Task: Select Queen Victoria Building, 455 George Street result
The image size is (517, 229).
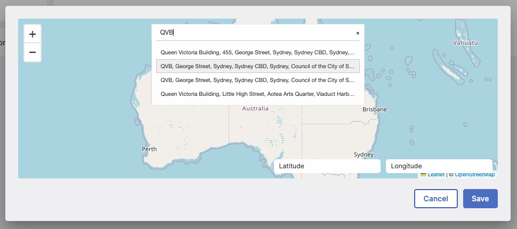Action: click(x=257, y=53)
